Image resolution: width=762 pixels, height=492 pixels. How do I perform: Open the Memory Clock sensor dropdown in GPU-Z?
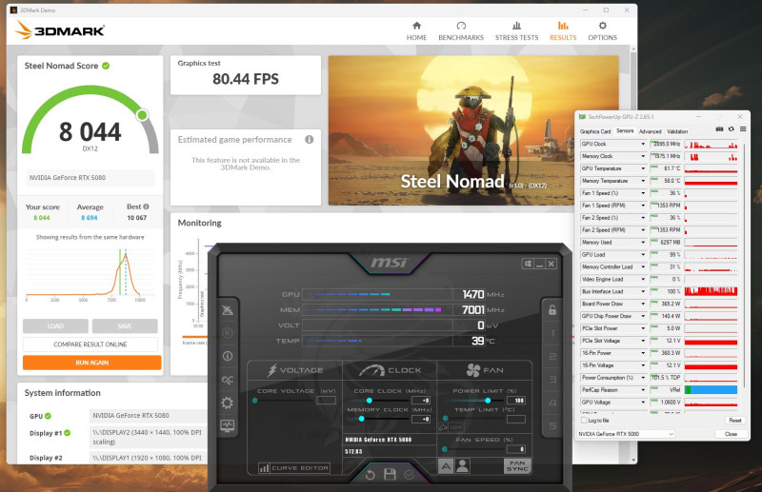tap(643, 156)
